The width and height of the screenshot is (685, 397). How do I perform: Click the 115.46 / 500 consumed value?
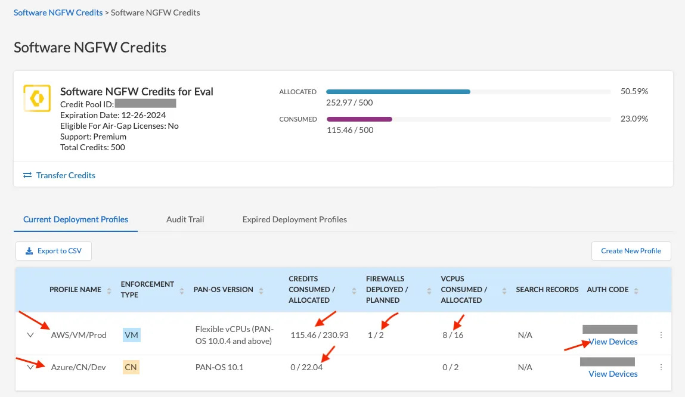point(350,130)
